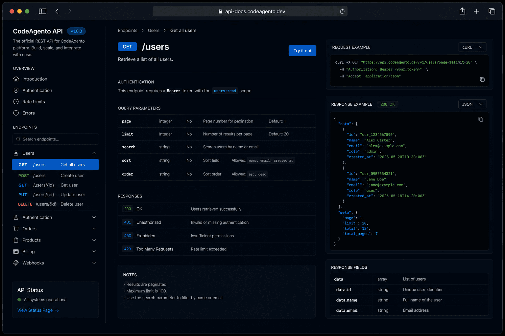Click the Try it out button
The height and width of the screenshot is (336, 505).
coord(302,51)
